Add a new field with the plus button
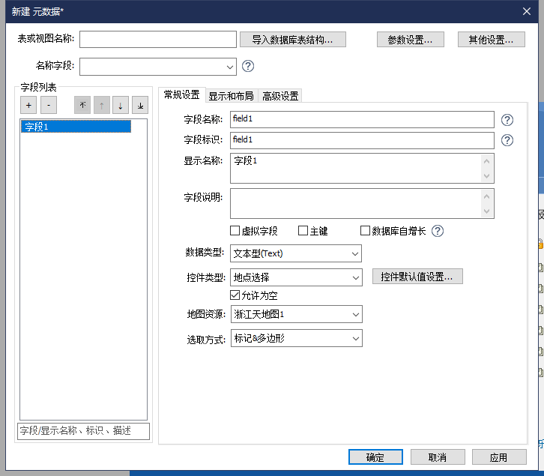 click(28, 106)
